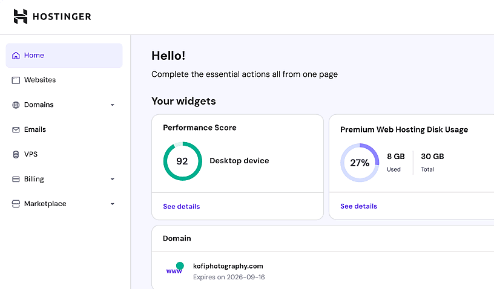Click the Complete the essential actions subtitle

245,74
